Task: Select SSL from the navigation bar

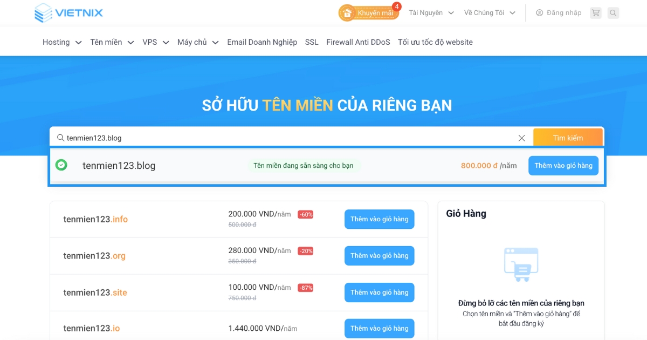Action: pyautogui.click(x=311, y=42)
